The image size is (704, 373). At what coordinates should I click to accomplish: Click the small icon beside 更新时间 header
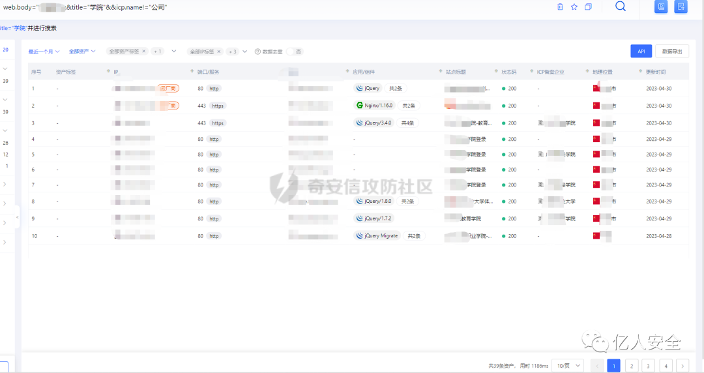[641, 72]
